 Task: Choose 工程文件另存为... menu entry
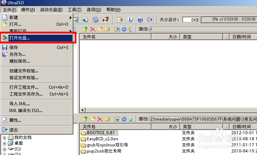click(x=37, y=94)
